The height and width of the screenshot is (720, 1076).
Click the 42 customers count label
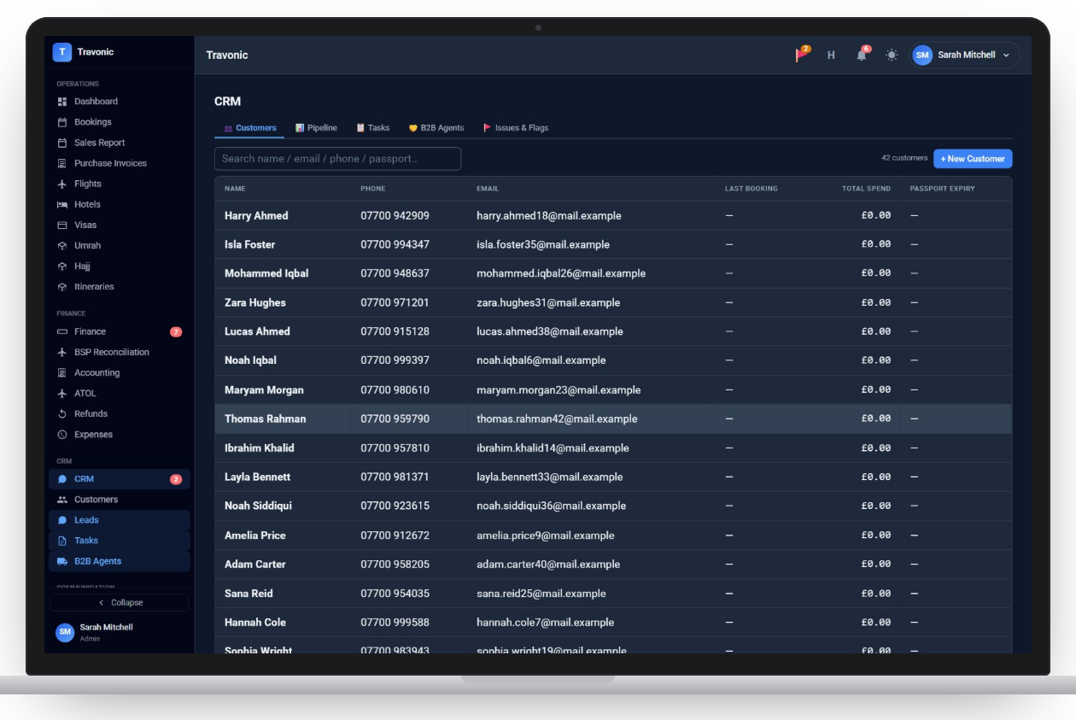click(904, 158)
